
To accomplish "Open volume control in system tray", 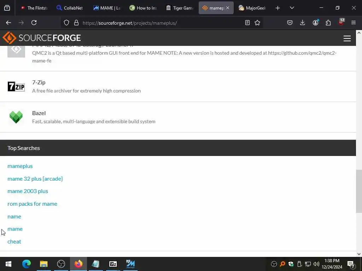I will click(x=316, y=264).
